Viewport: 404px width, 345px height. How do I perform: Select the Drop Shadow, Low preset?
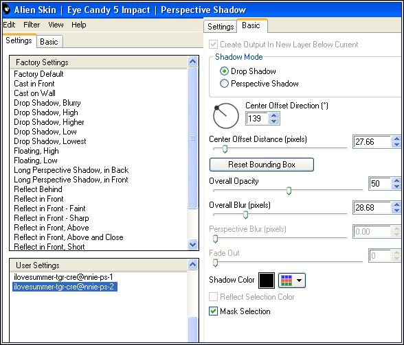click(45, 132)
